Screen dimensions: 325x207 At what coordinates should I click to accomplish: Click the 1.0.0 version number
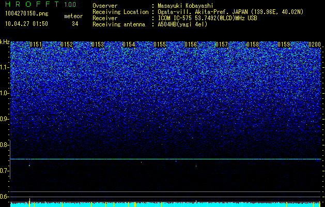pos(70,4)
